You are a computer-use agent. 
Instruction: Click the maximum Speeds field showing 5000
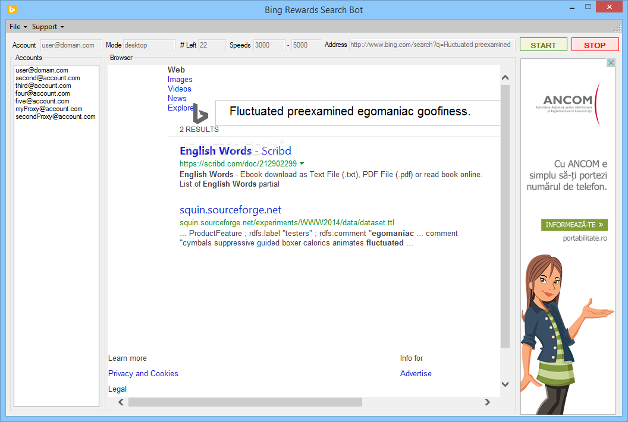point(306,45)
